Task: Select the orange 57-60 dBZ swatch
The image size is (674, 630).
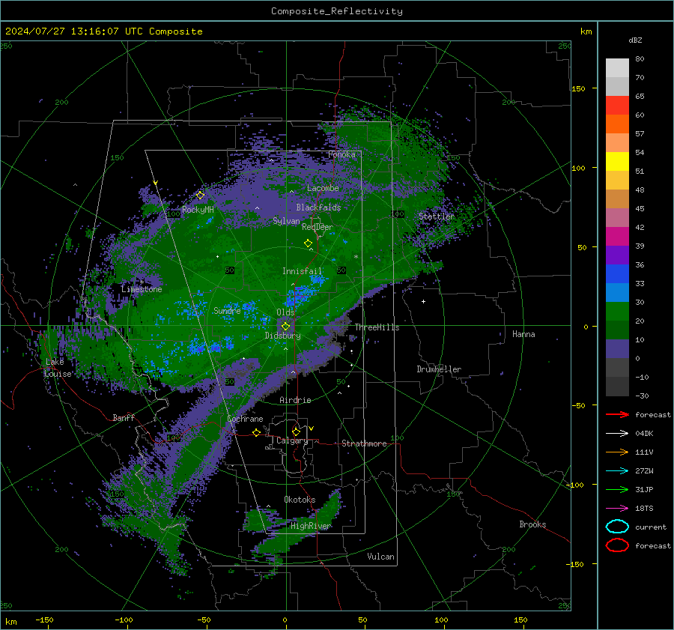Action: pyautogui.click(x=617, y=124)
